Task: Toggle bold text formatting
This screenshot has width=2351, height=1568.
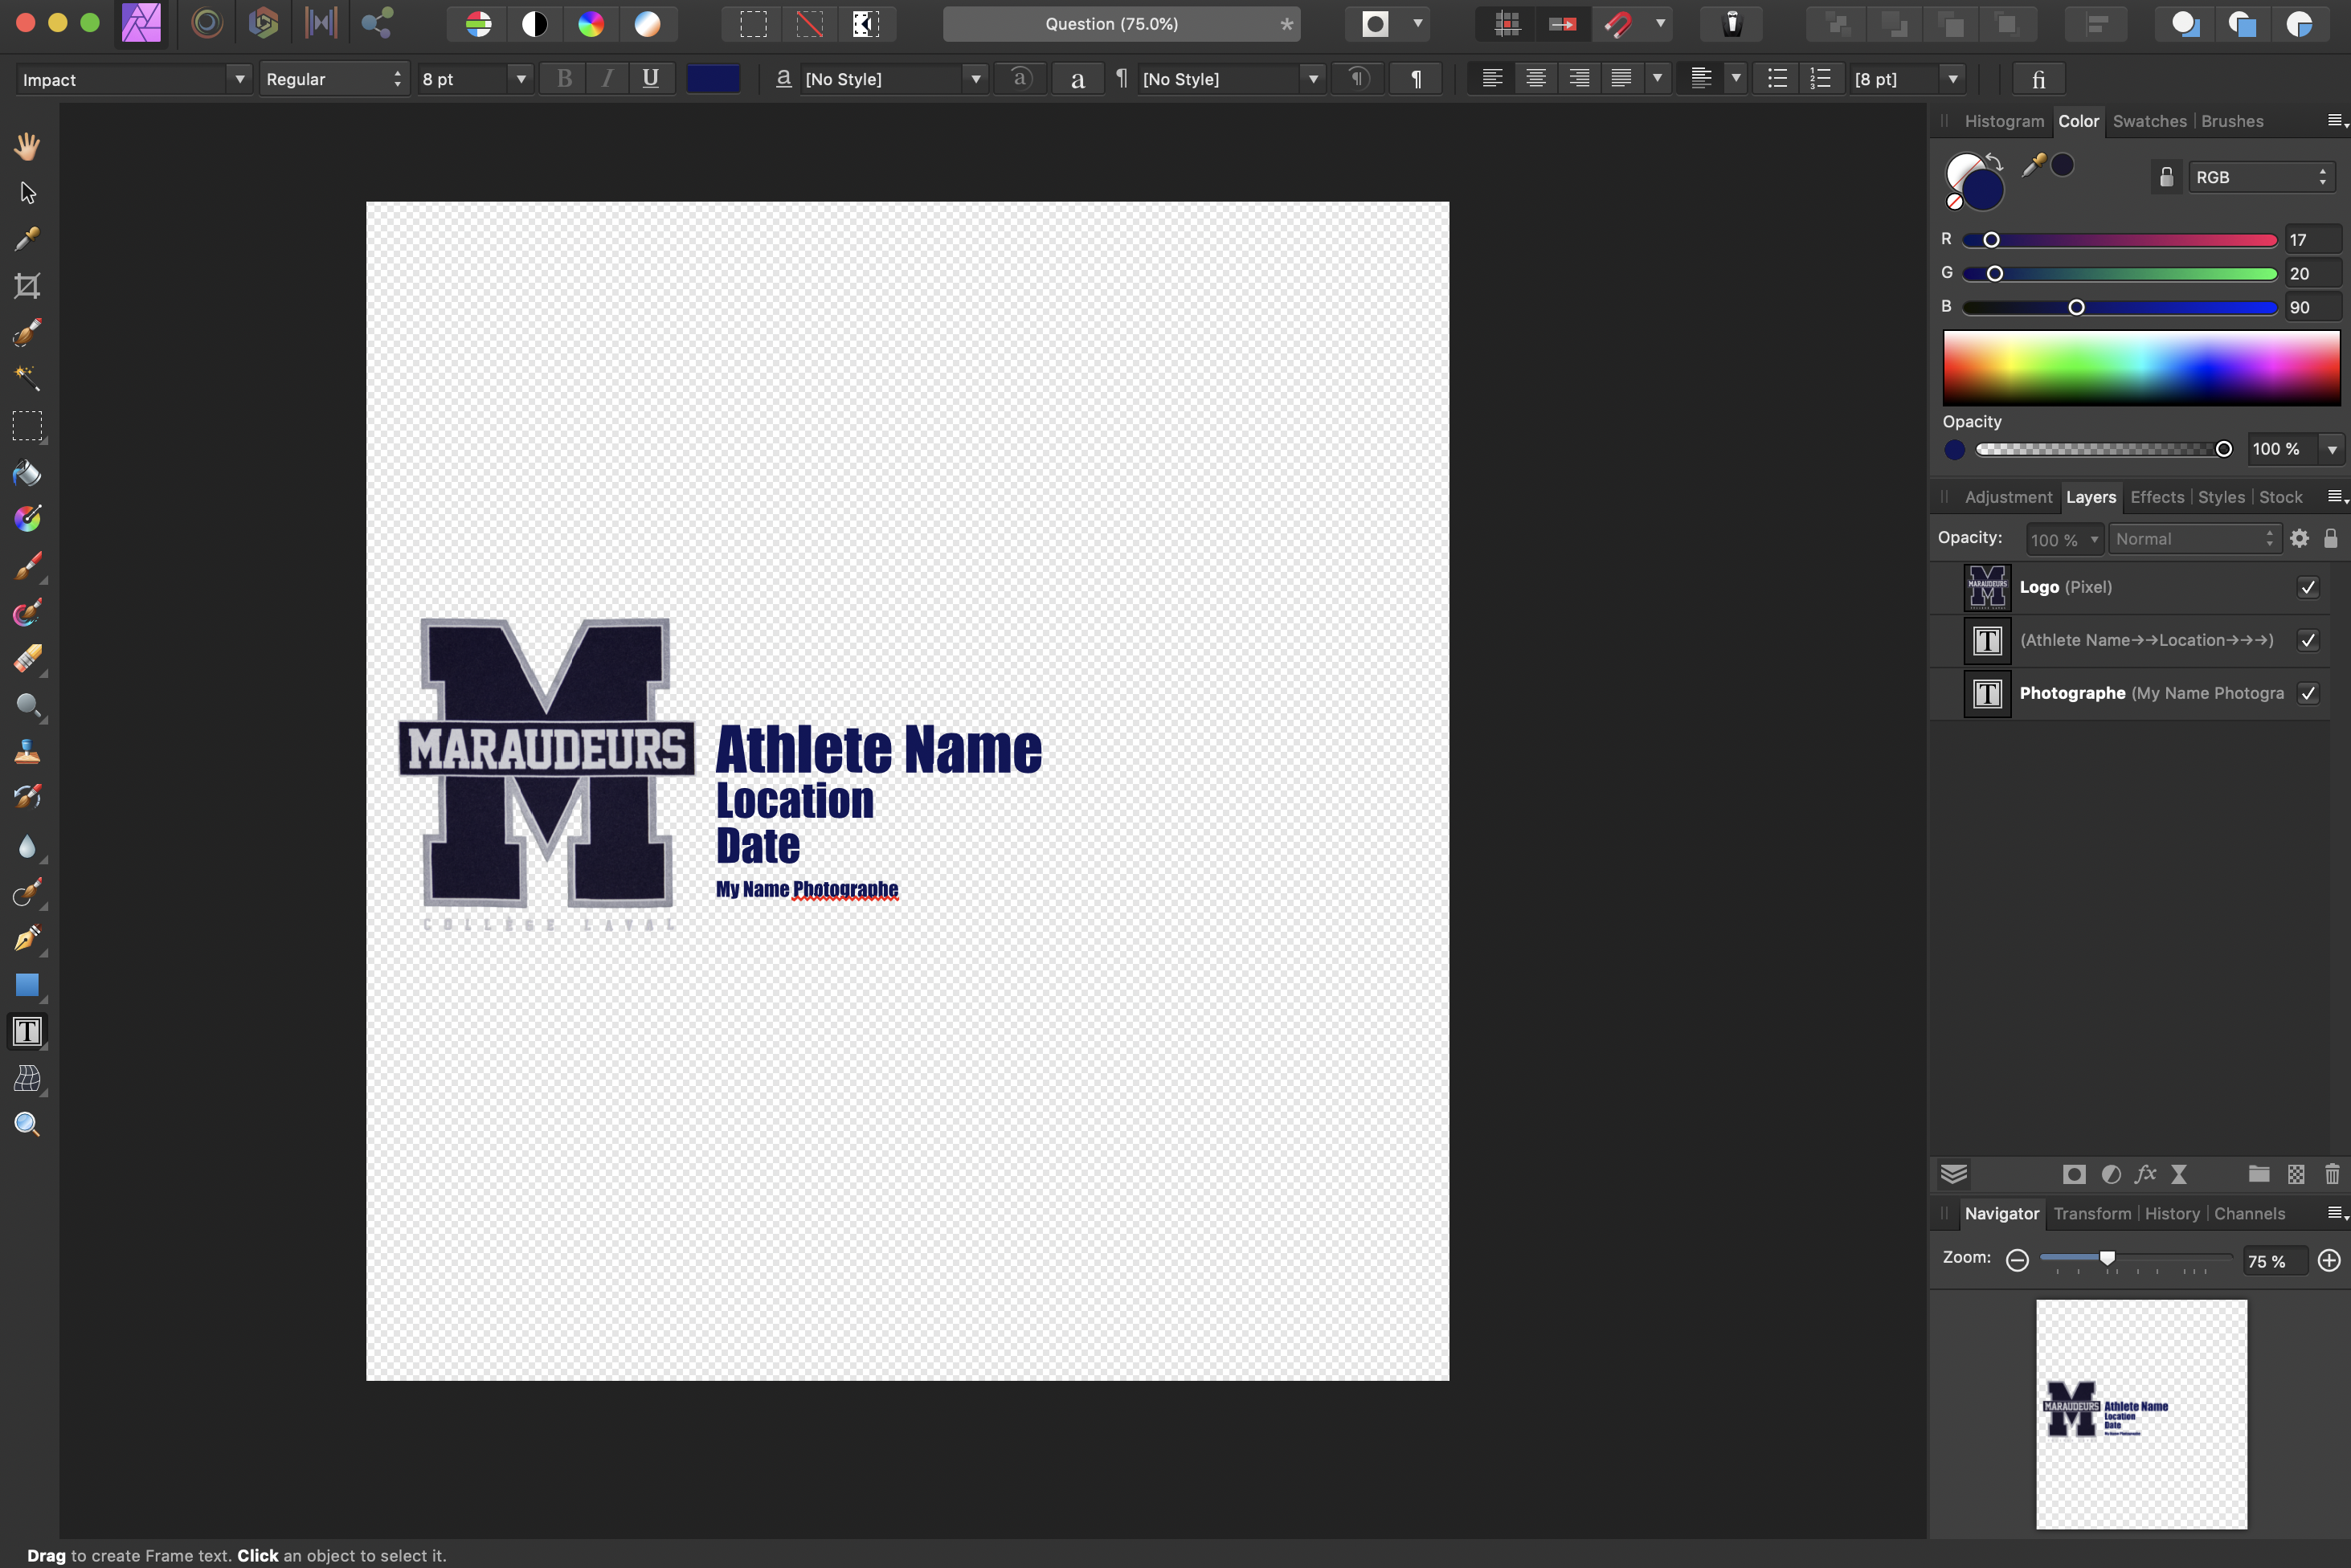Action: 564,79
